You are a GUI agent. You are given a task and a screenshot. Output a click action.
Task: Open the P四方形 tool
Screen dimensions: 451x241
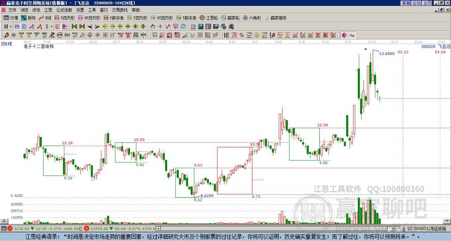coord(65,18)
